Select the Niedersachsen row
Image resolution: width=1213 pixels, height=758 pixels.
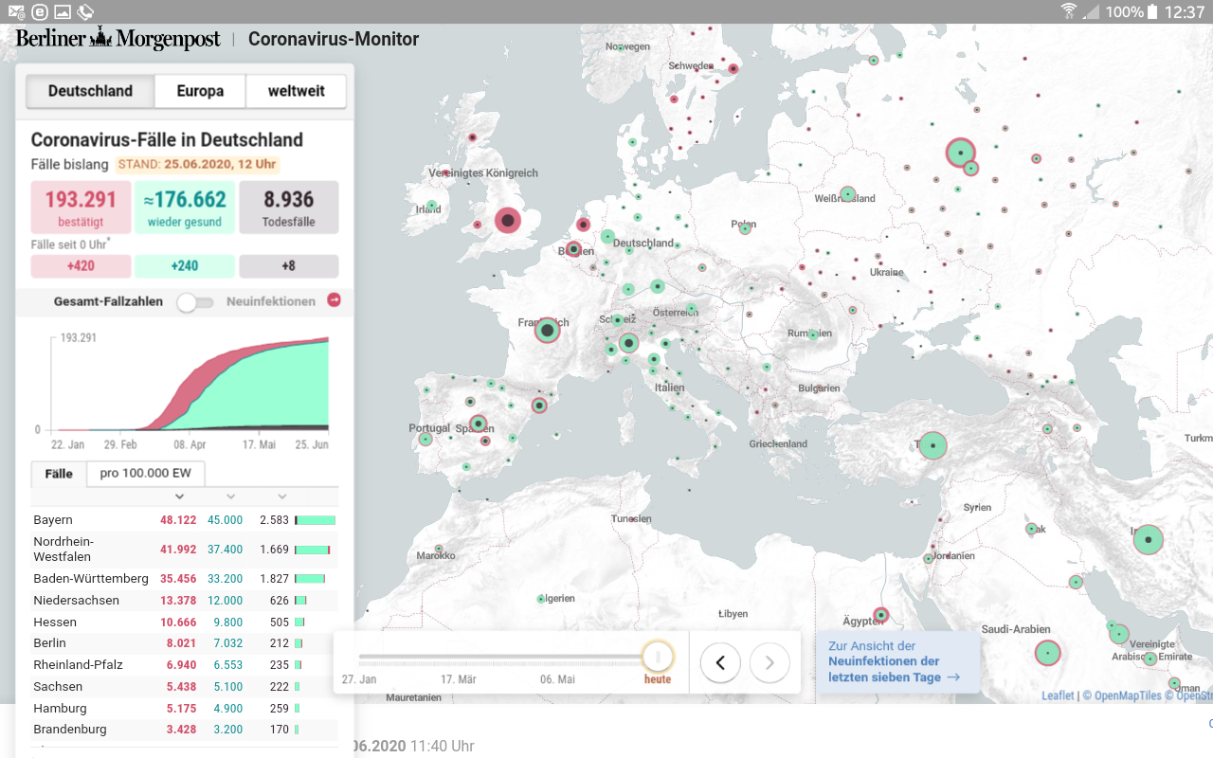coord(185,601)
